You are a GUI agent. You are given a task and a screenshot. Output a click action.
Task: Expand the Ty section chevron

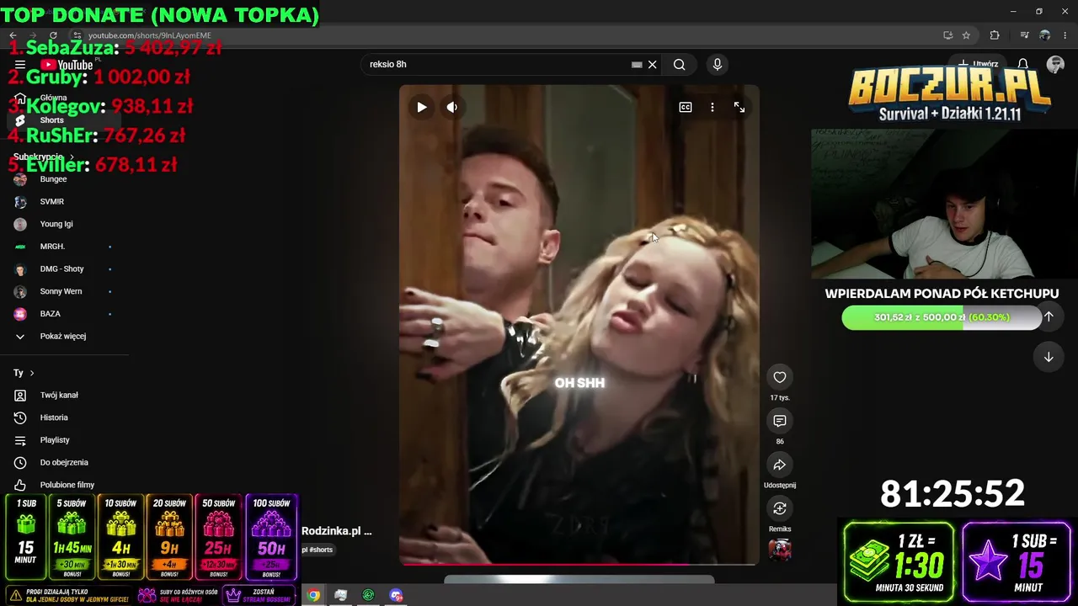[x=32, y=373]
